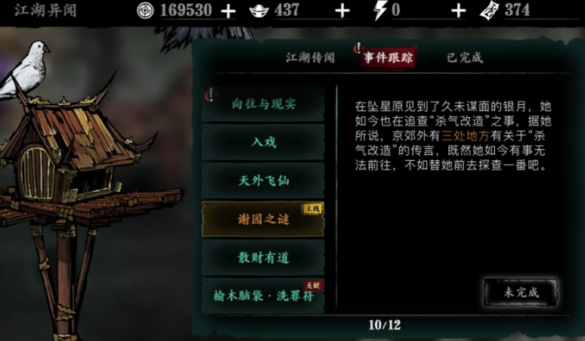Select the 事件跟踪 tab
The height and width of the screenshot is (341, 585).
[x=388, y=57]
